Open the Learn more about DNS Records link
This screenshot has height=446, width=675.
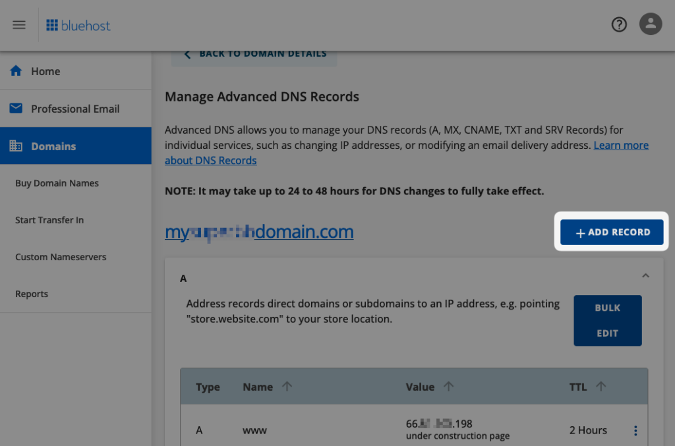coord(620,145)
